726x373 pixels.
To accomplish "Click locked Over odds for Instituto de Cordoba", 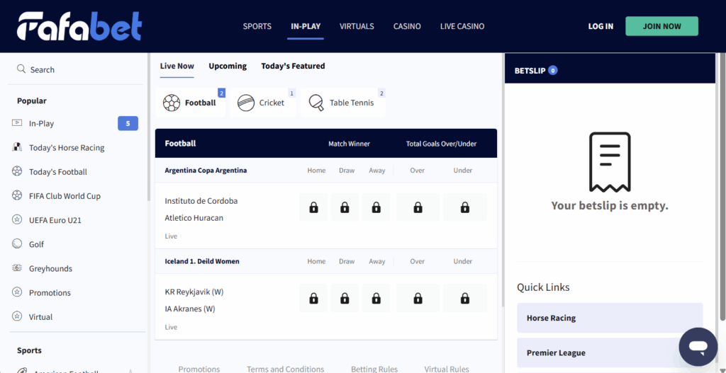I will tap(418, 207).
